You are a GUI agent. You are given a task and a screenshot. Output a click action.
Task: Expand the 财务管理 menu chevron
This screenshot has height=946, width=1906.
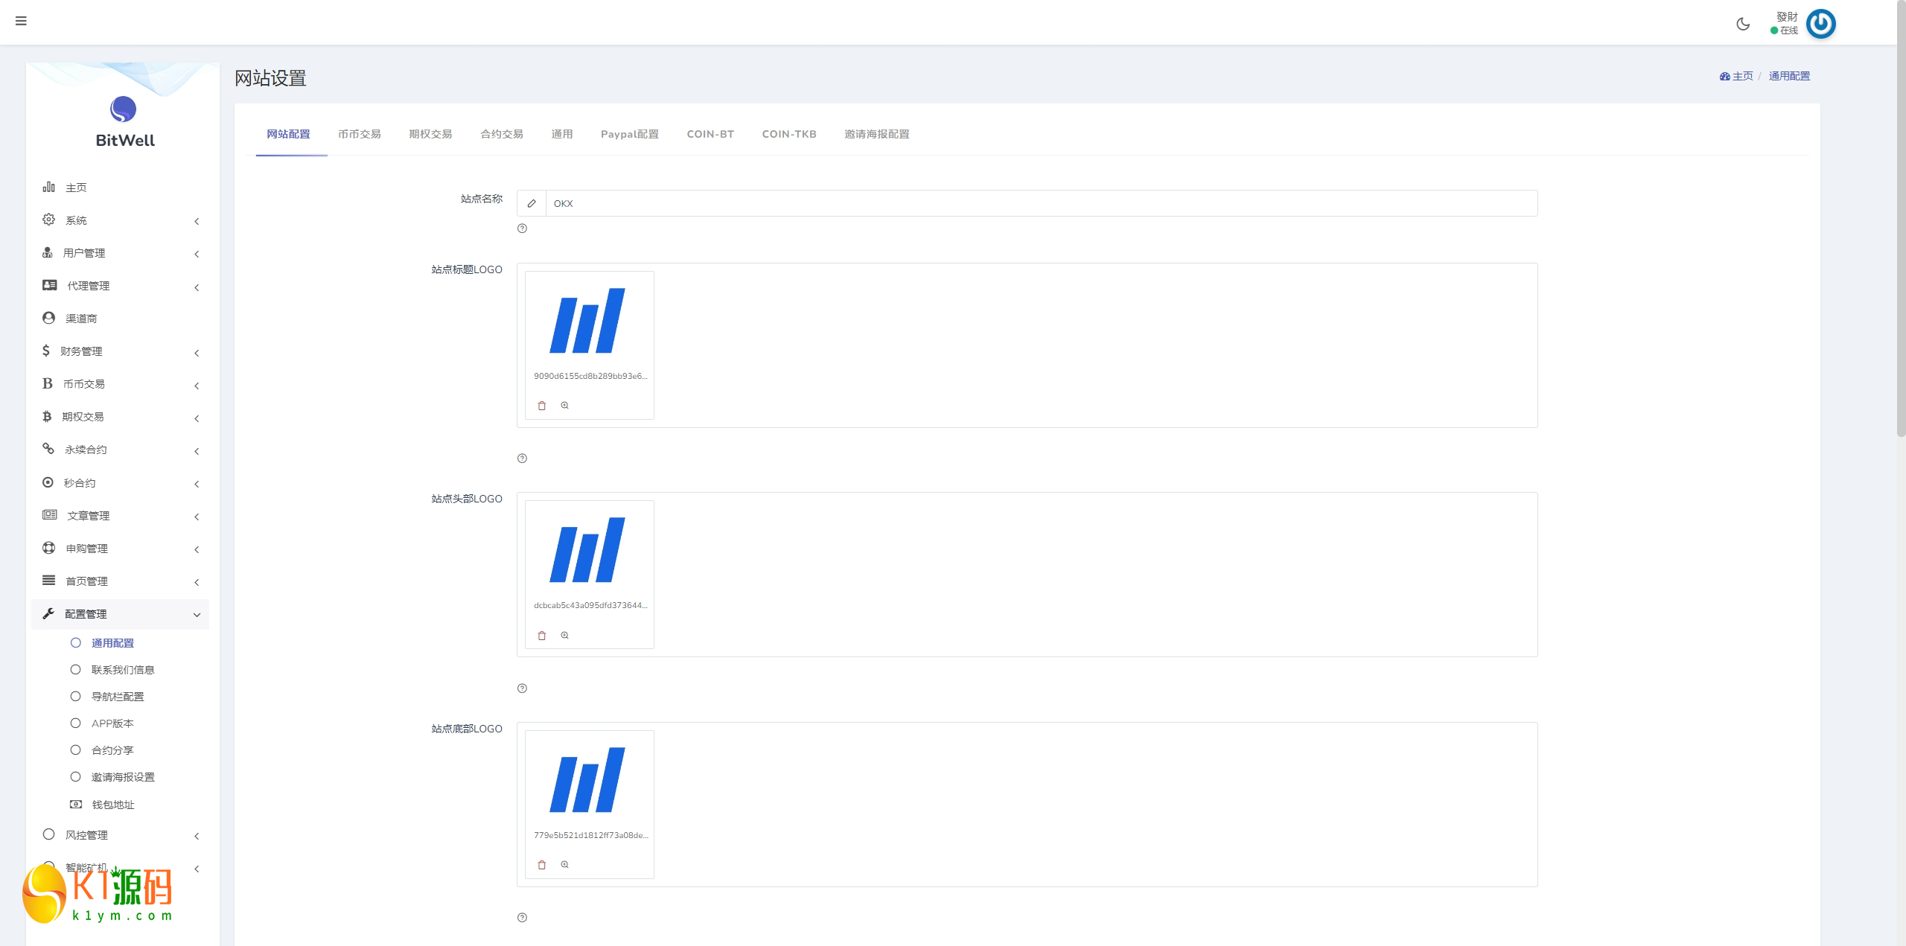pyautogui.click(x=197, y=353)
